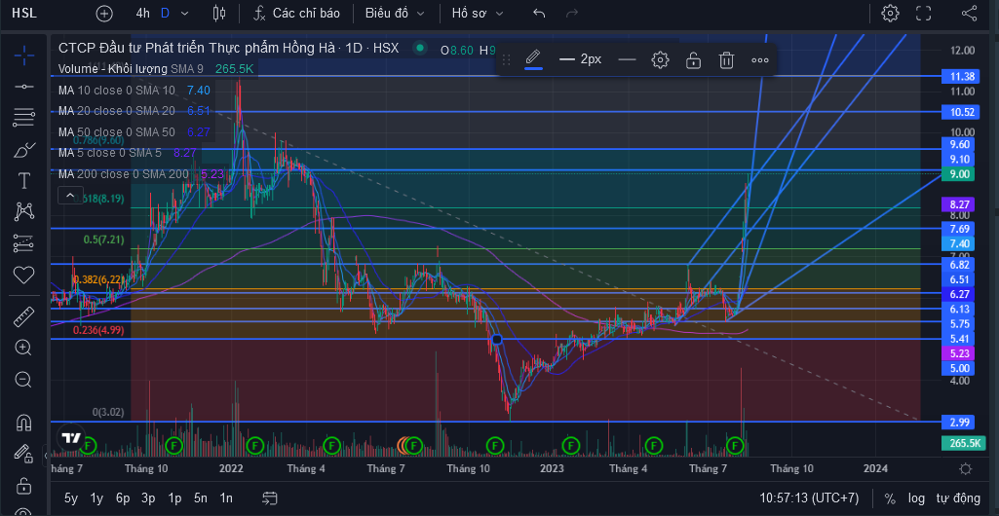Click the MA 200 close indicator legend

140,173
